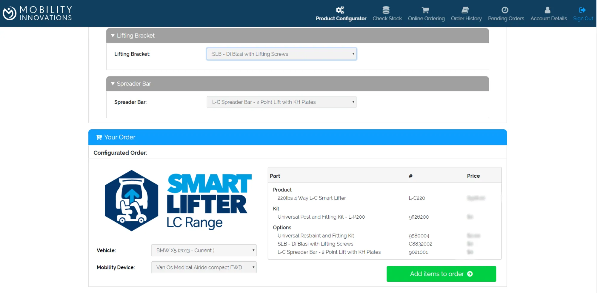Viewport: 597px width, 293px height.
Task: Click the Pending Orders clock icon
Action: click(505, 10)
